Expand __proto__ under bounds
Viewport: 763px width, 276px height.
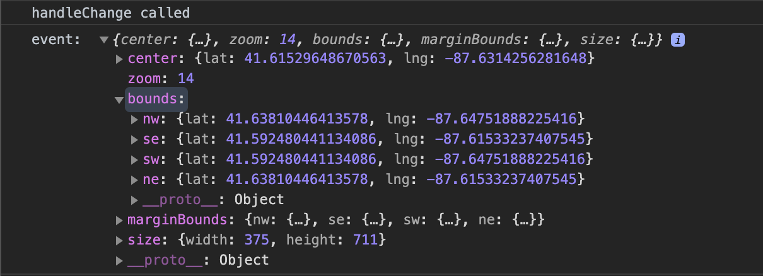[134, 200]
